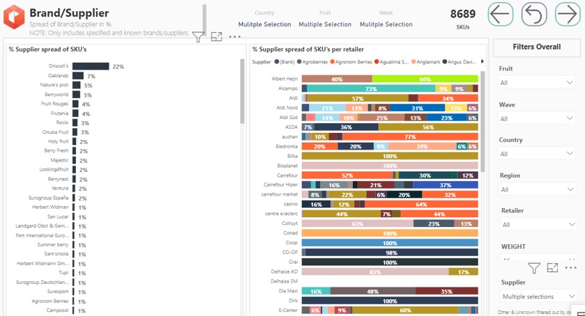Open focus mode icon above Supplier slicer
The height and width of the screenshot is (316, 585).
point(552,268)
